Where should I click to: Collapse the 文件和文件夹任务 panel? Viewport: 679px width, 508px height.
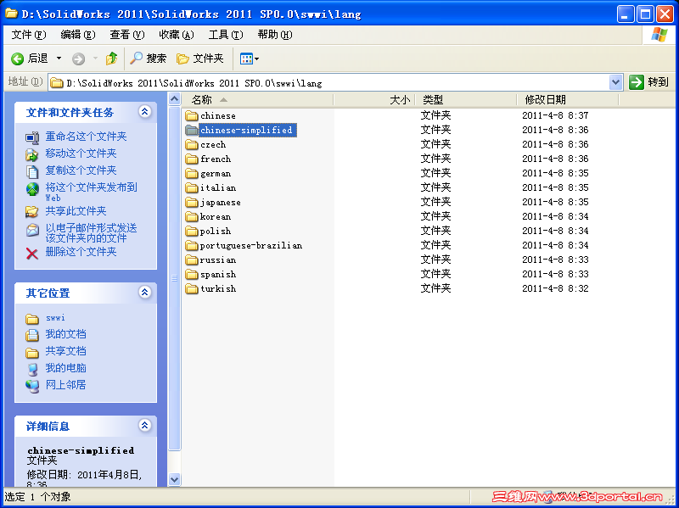pyautogui.click(x=144, y=112)
